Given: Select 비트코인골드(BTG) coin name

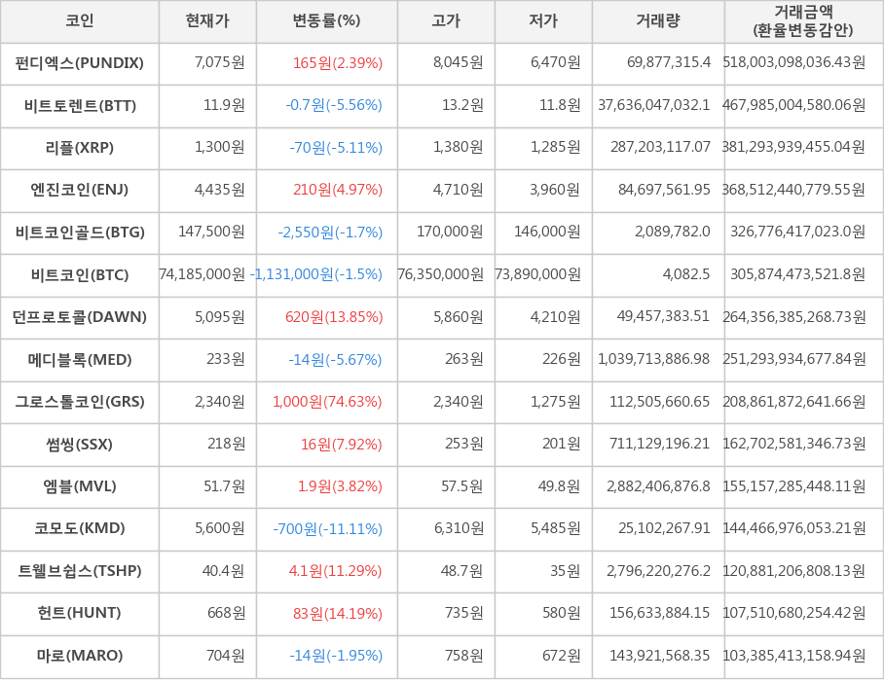Looking at the screenshot, I should click(80, 233).
